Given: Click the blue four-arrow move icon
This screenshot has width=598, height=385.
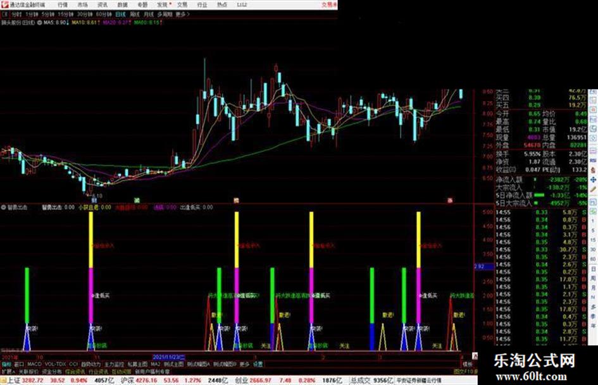Looking at the screenshot, I should pos(593,180).
